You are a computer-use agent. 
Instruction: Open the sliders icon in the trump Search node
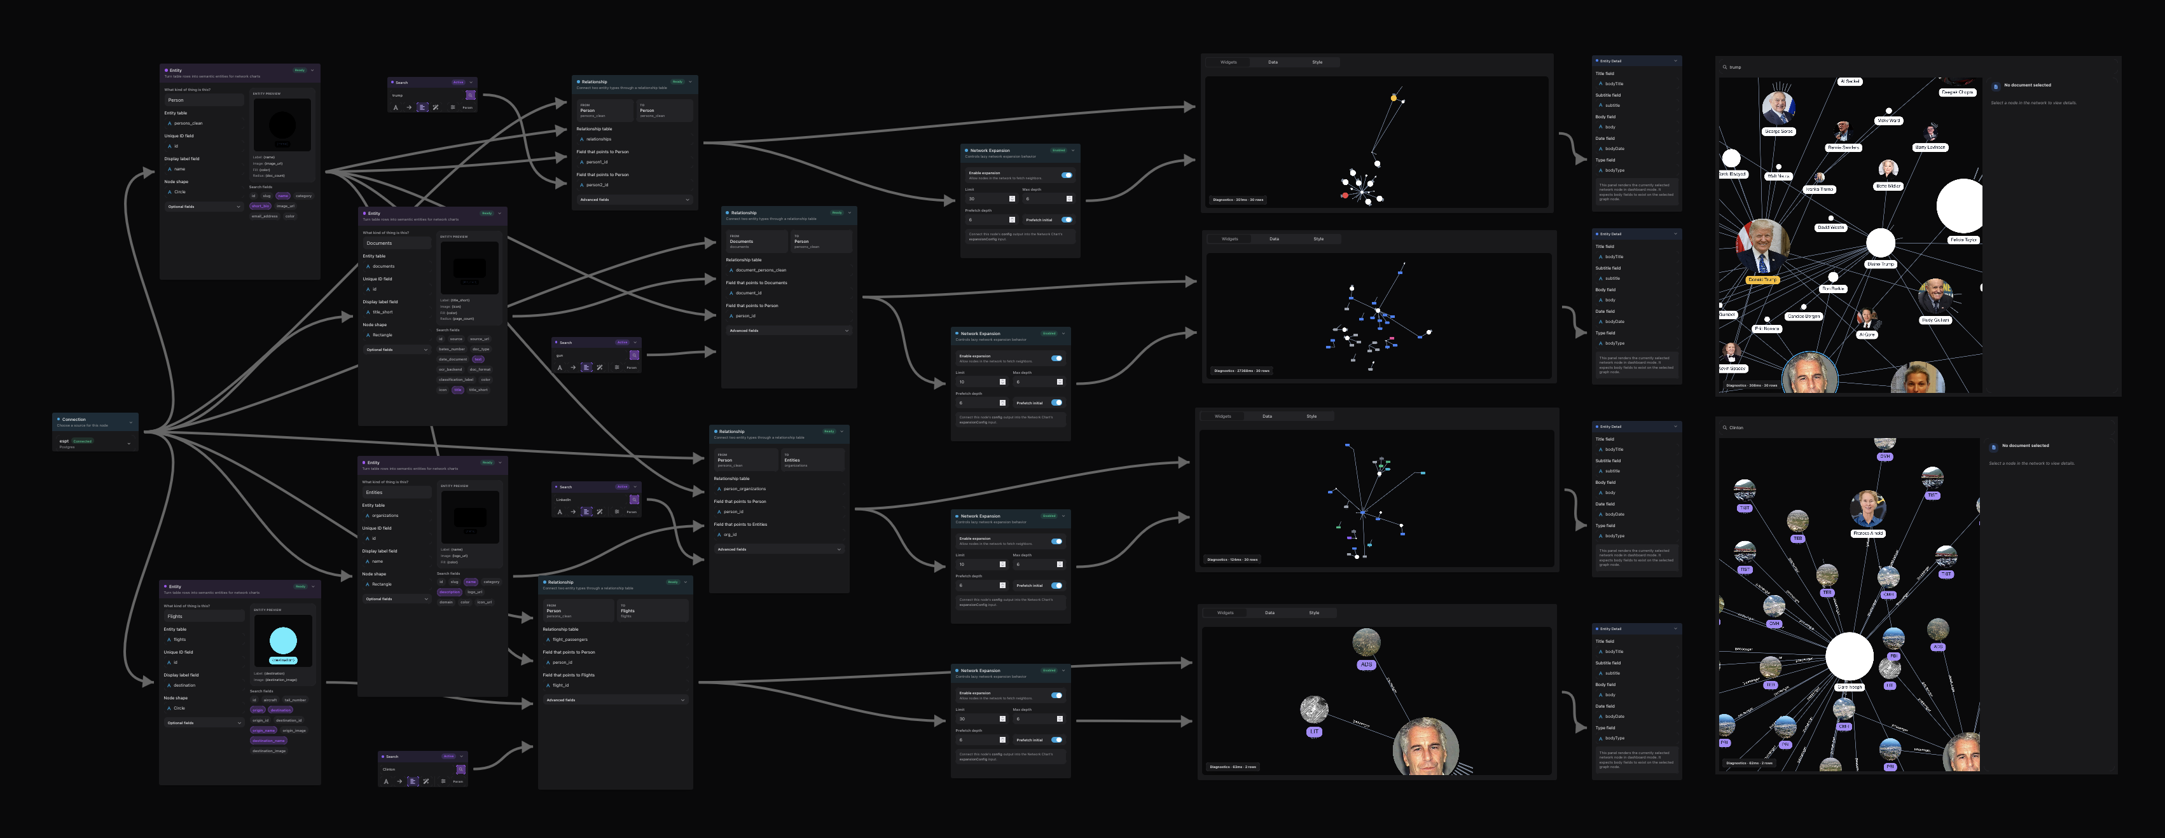[x=453, y=107]
